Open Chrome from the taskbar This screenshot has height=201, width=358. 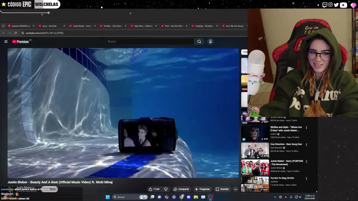[x=181, y=197]
